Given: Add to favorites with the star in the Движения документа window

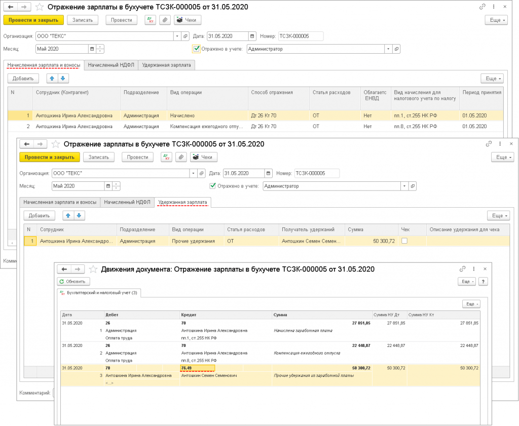Looking at the screenshot, I should (93, 269).
